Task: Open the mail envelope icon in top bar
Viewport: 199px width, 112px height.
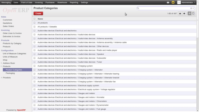Action: pyautogui.click(x=168, y=2)
